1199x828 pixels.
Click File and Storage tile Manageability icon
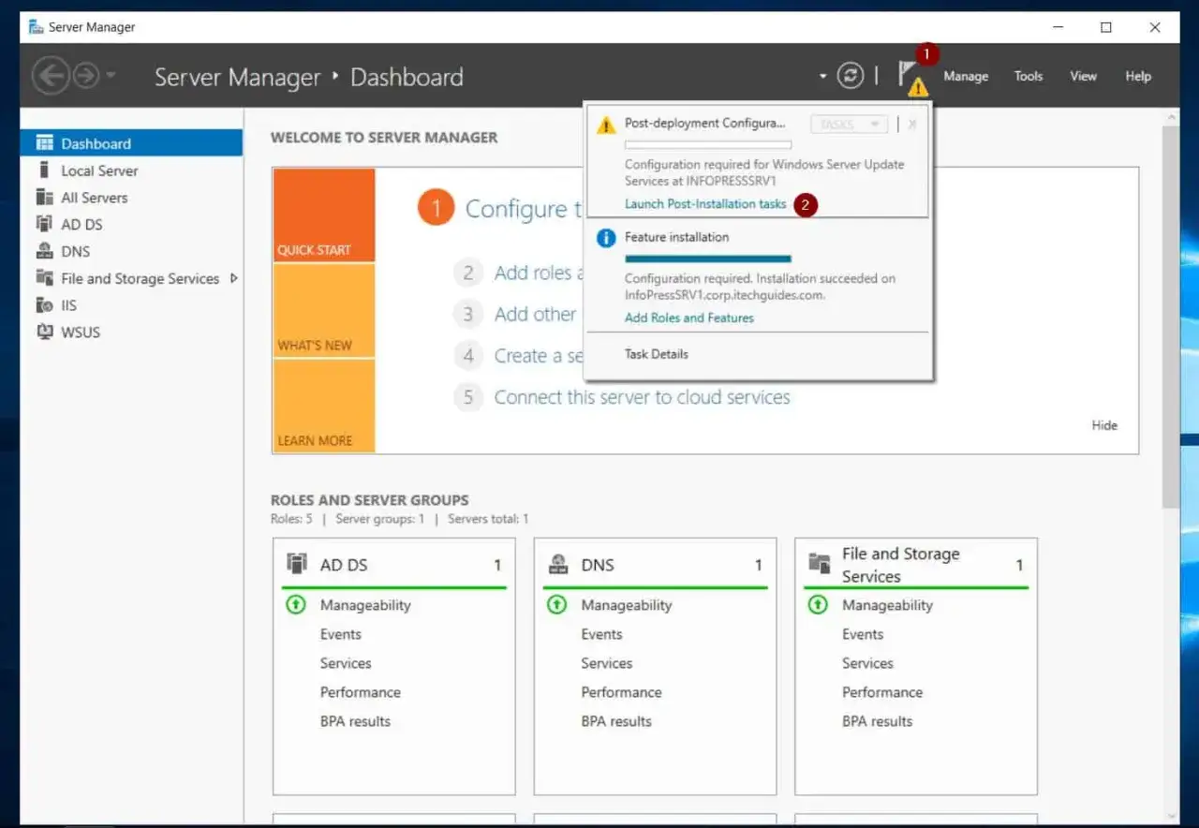818,605
